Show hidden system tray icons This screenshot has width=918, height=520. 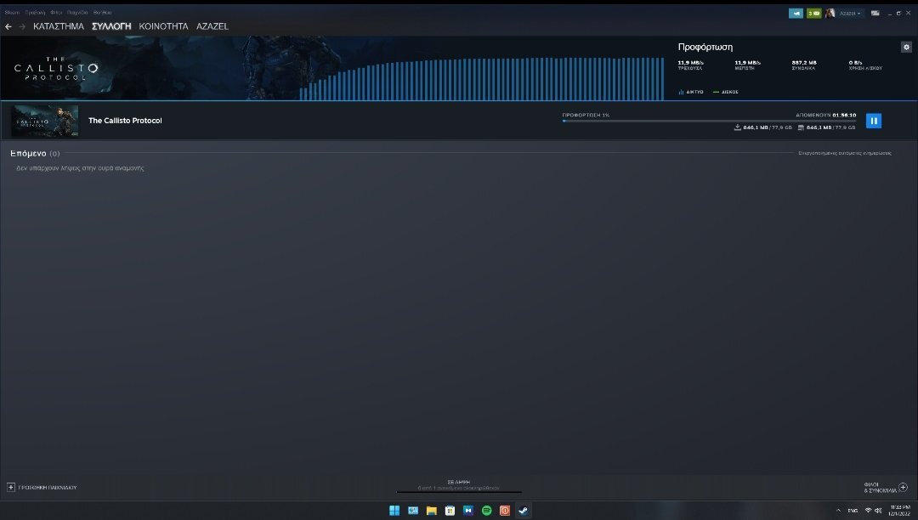tap(838, 511)
